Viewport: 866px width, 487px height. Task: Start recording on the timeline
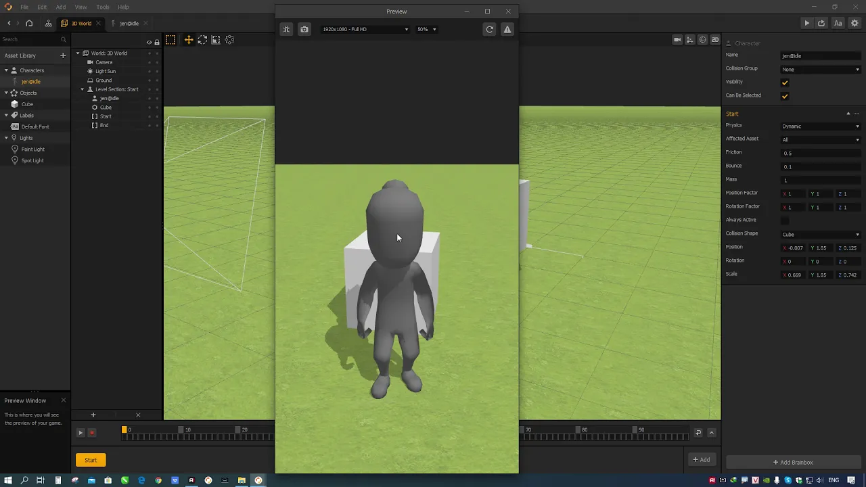click(92, 433)
